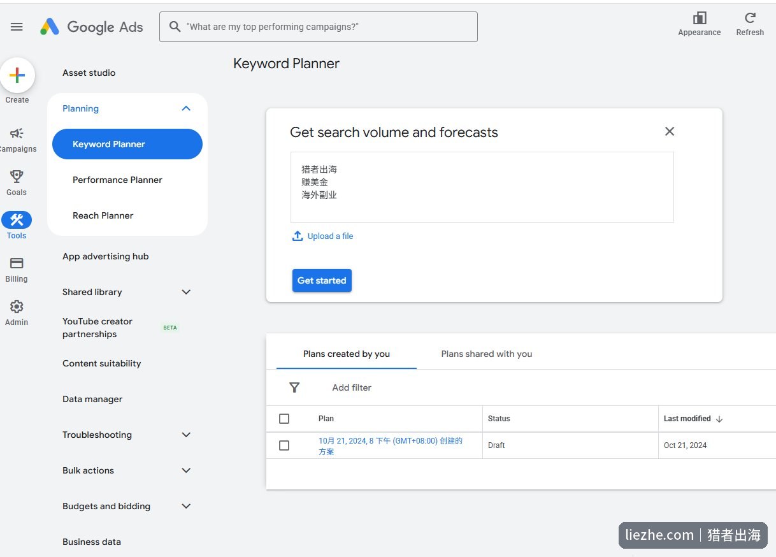Viewport: 776px width, 557px height.
Task: Tick the checkbox for the Draft plan
Action: point(284,445)
